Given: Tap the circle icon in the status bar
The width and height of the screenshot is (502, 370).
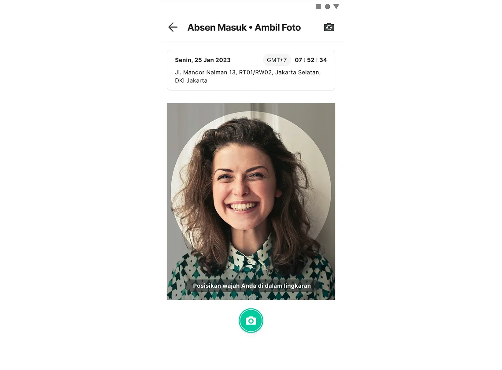Looking at the screenshot, I should (x=327, y=7).
